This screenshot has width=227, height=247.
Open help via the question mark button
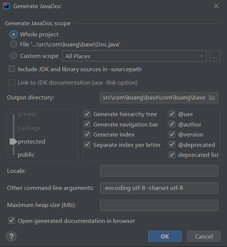(11, 236)
